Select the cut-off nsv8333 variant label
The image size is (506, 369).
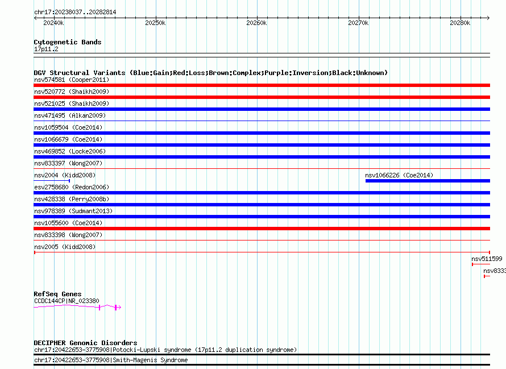[495, 271]
